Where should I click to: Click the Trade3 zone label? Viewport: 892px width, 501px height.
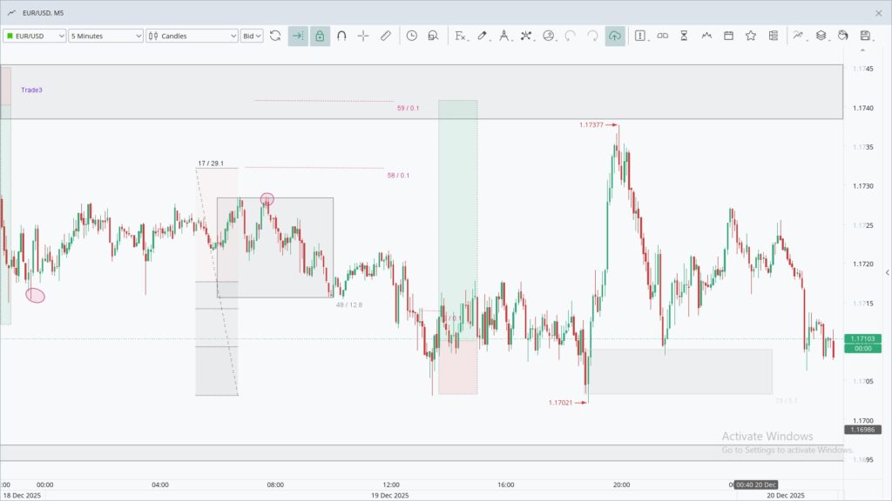pyautogui.click(x=32, y=90)
